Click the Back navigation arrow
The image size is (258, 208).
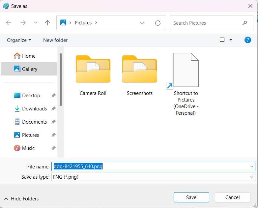[x=9, y=23]
